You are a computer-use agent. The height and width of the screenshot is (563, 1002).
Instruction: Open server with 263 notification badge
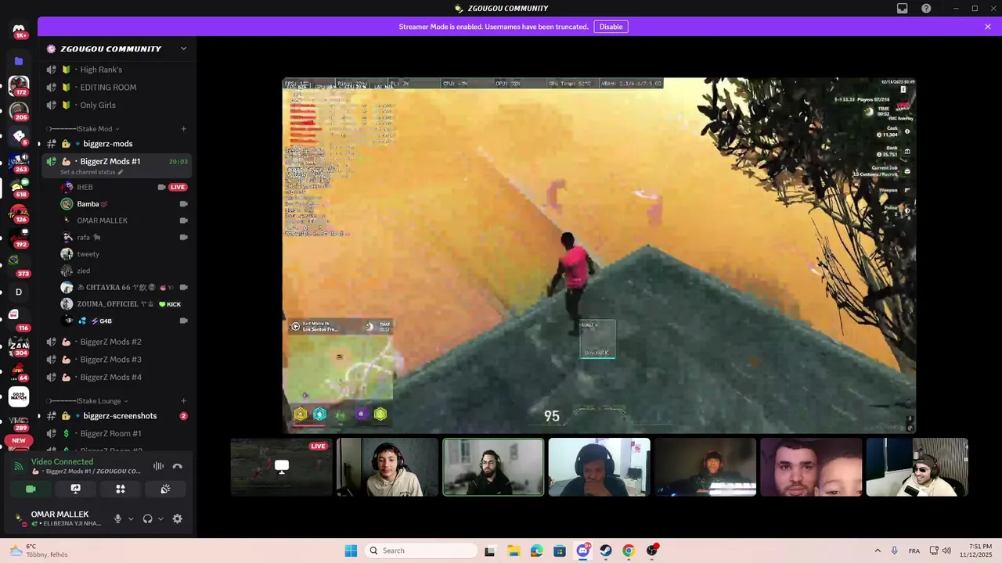click(x=19, y=163)
